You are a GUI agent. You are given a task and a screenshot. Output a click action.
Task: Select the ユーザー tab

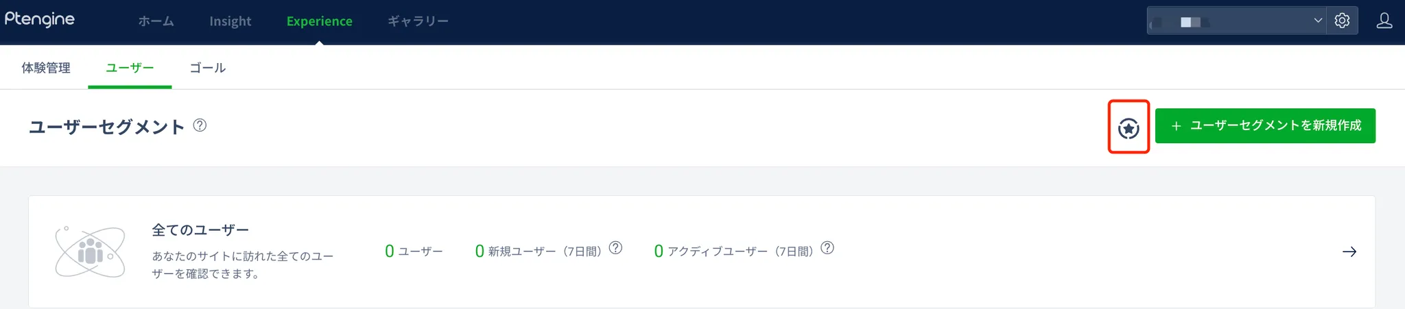pyautogui.click(x=130, y=68)
